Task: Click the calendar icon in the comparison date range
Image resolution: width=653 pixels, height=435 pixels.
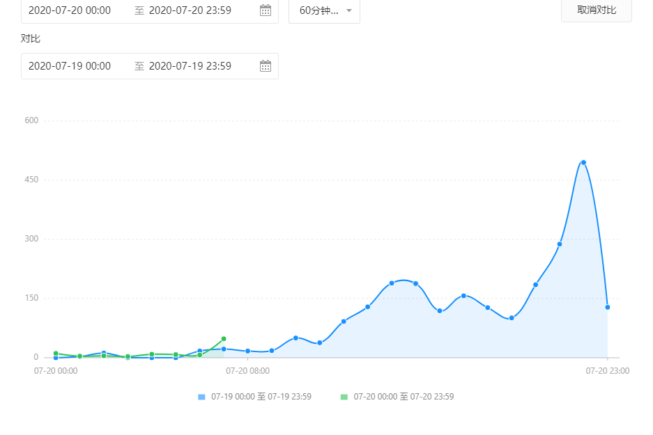Action: pyautogui.click(x=265, y=66)
